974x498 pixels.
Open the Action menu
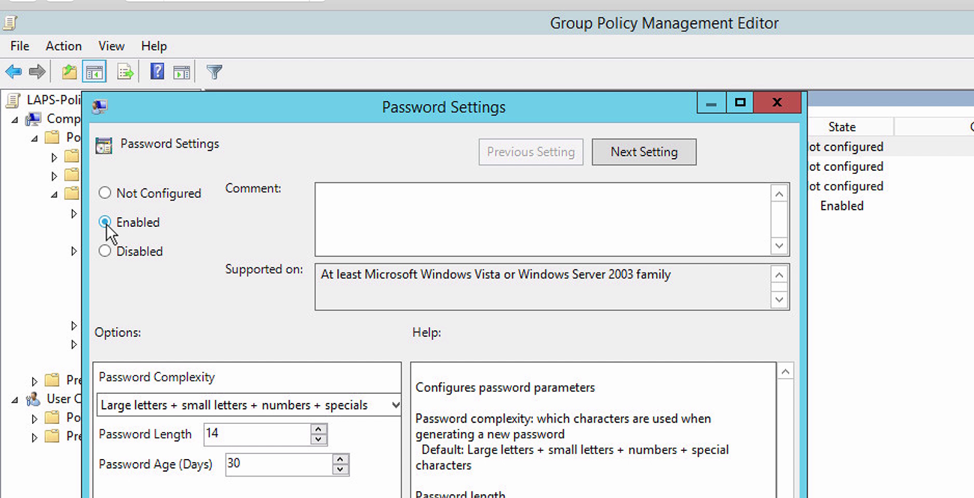coord(64,46)
